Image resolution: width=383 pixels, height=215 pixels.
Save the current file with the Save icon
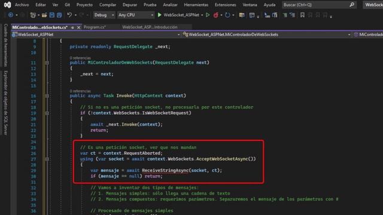[52, 15]
